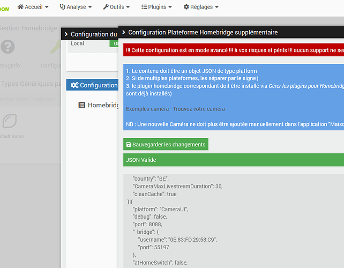Click the floppy disk save icon
The height and width of the screenshot is (268, 344).
click(129, 144)
